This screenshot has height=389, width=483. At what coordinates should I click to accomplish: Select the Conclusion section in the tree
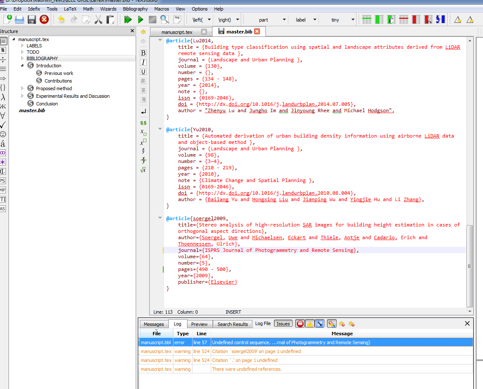(47, 104)
